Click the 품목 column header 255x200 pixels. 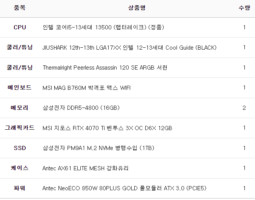point(20,8)
